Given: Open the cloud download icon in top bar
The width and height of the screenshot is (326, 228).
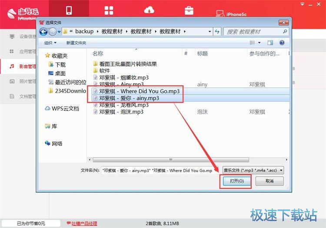Looking at the screenshot, I should pyautogui.click(x=149, y=10).
